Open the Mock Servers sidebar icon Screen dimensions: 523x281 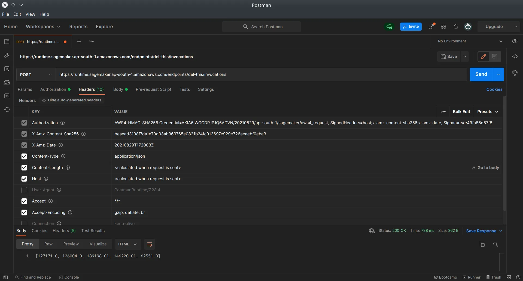pos(7,82)
